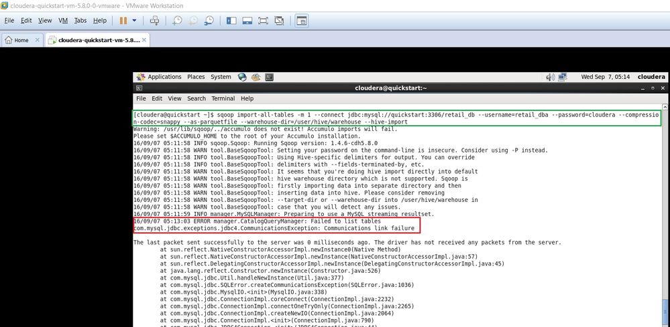Image resolution: width=670 pixels, height=327 pixels.
Task: Click the 'Failed to list tables' error line
Action: (257, 221)
